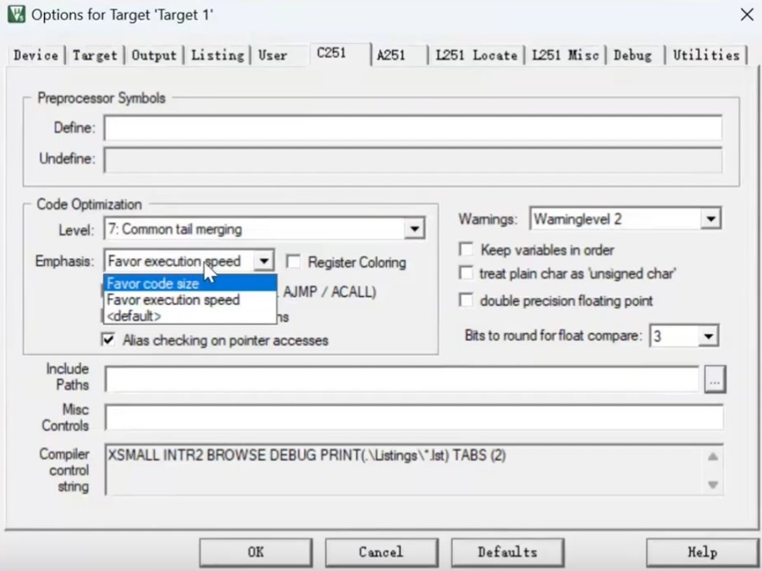This screenshot has height=571, width=762.
Task: Expand the Warnings level dropdown
Action: pyautogui.click(x=710, y=219)
